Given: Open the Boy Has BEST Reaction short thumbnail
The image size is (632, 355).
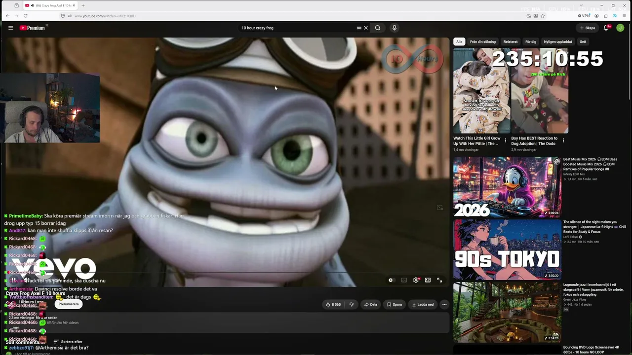Looking at the screenshot, I should point(540,91).
